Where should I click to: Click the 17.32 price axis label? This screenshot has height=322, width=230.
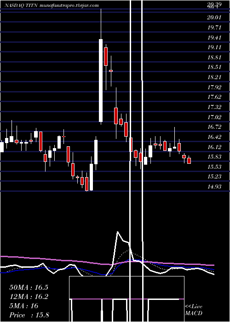tap(214, 107)
